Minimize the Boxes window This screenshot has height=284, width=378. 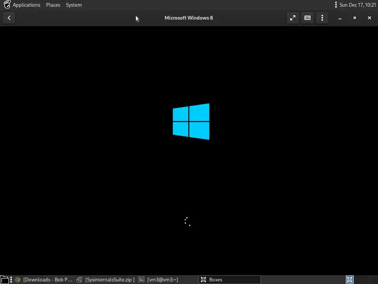point(340,18)
